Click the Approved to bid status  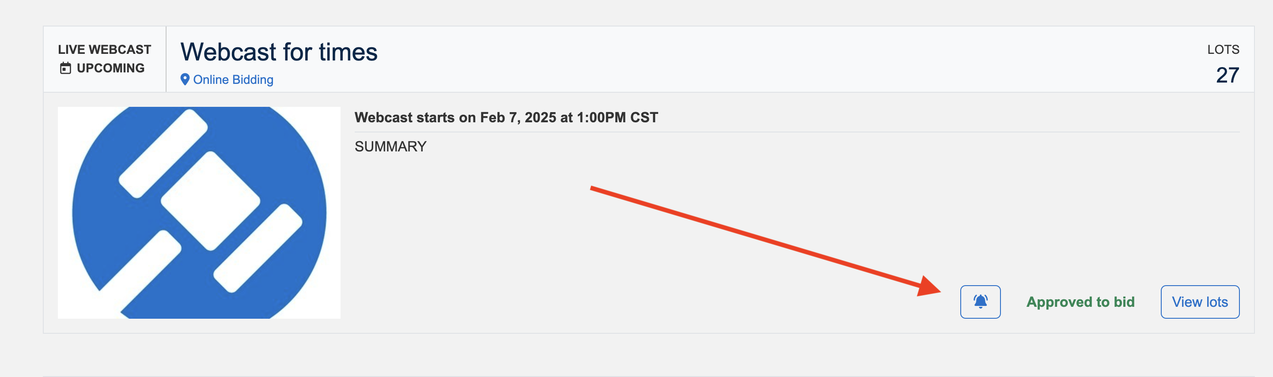1080,302
